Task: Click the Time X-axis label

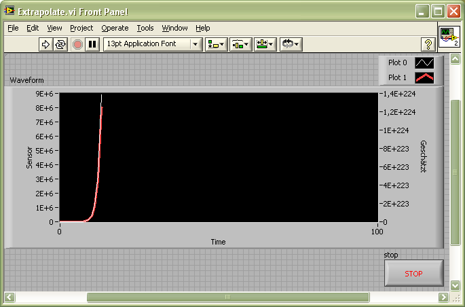Action: click(x=219, y=242)
